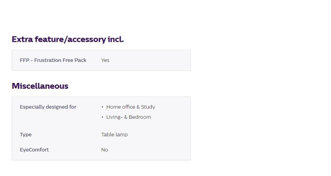Select the 'Living- & Bedroom' list item

pos(129,117)
